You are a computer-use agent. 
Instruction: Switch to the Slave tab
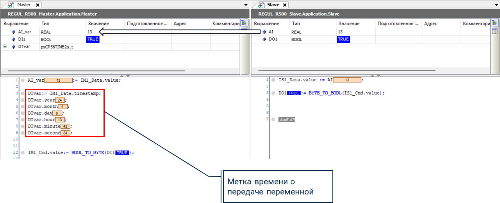coord(273,5)
